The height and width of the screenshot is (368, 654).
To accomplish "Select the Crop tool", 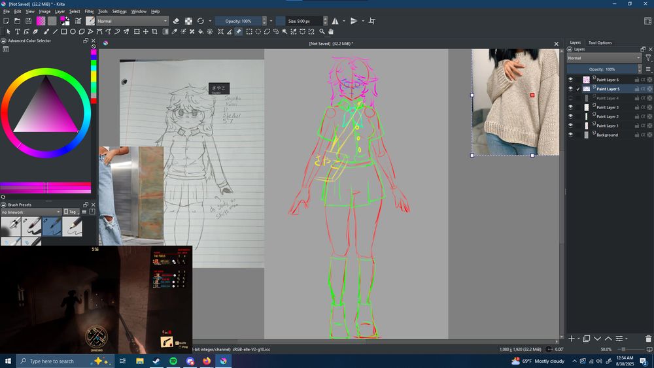I will 155,31.
